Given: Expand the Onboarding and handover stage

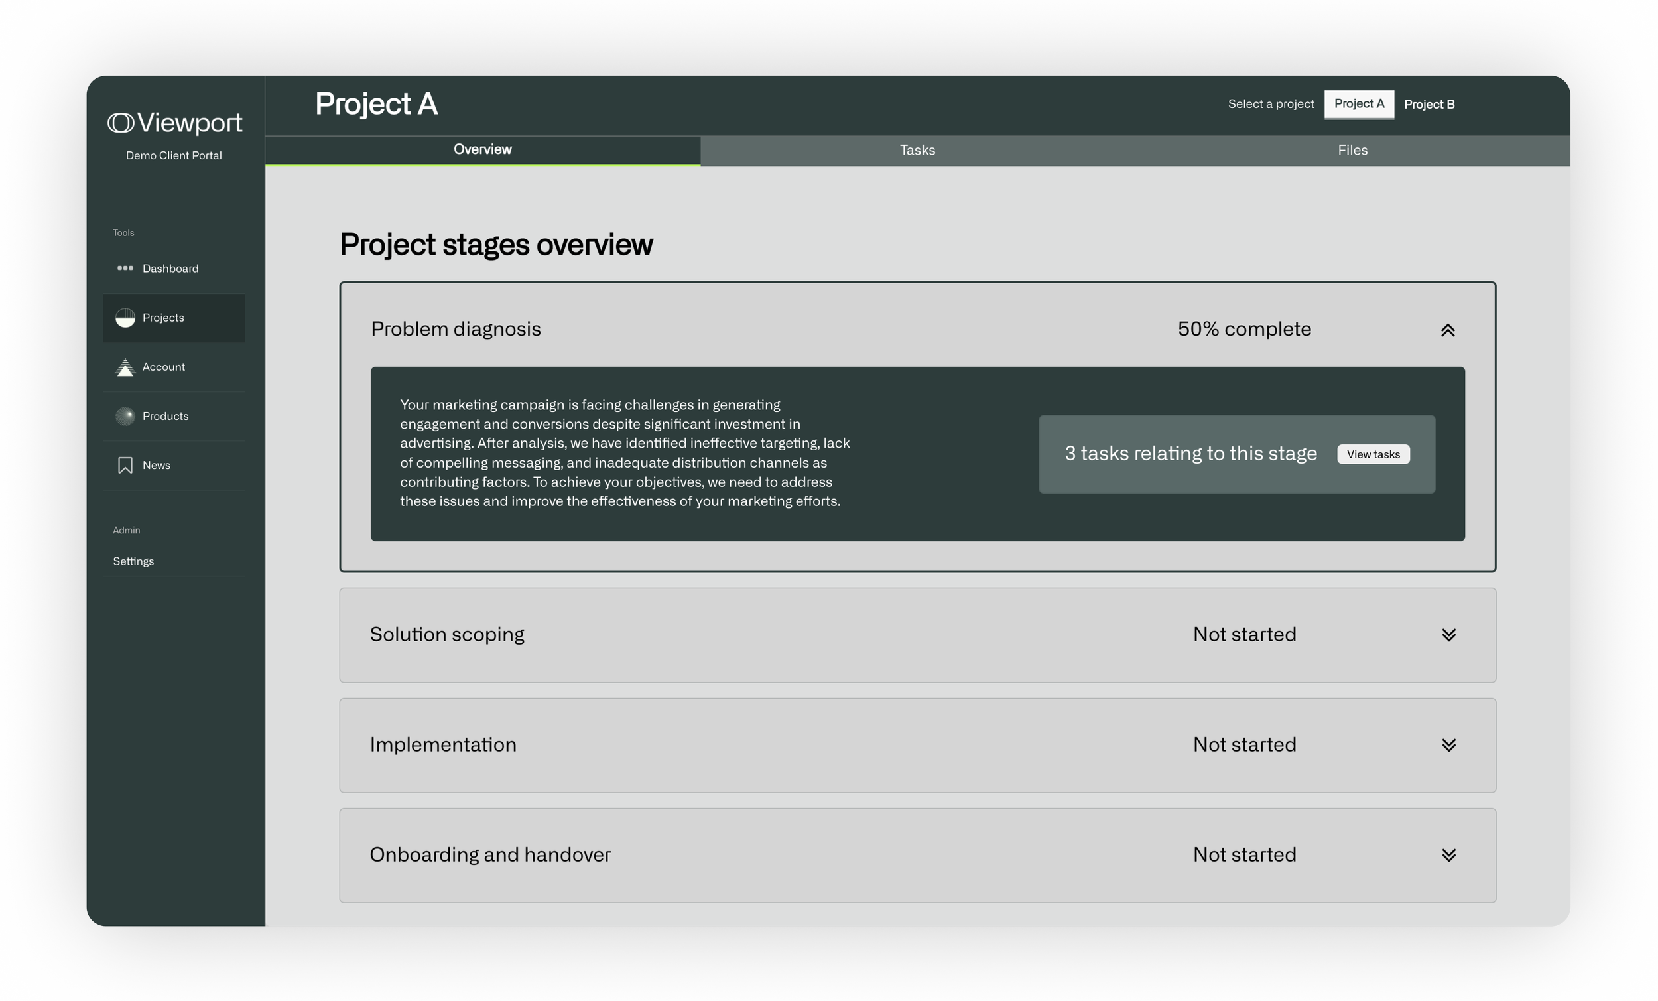Looking at the screenshot, I should pos(1450,855).
